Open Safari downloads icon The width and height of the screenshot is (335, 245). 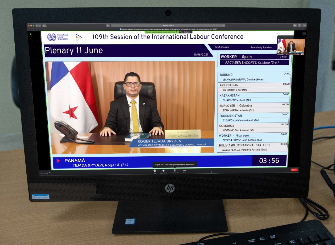295,25
